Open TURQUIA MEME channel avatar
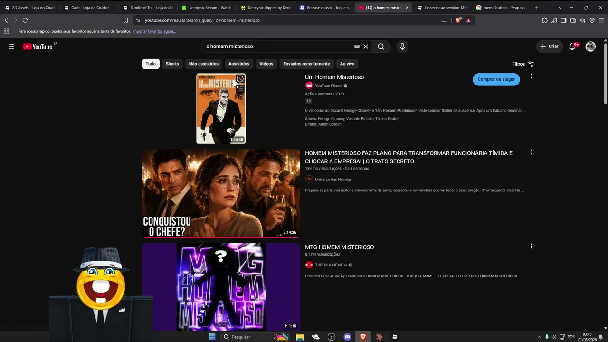Image resolution: width=608 pixels, height=342 pixels. (x=309, y=265)
